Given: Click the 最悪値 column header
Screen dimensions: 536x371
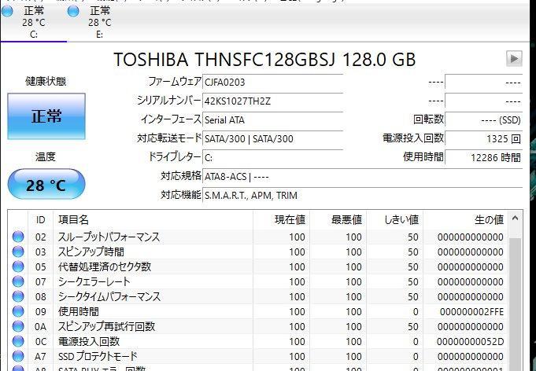Looking at the screenshot, I should [338, 220].
